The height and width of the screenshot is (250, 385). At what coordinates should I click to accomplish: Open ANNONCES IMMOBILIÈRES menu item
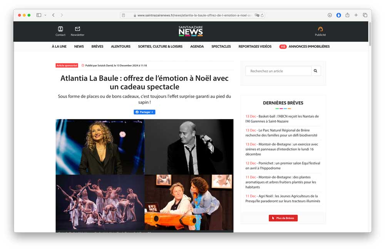(309, 47)
